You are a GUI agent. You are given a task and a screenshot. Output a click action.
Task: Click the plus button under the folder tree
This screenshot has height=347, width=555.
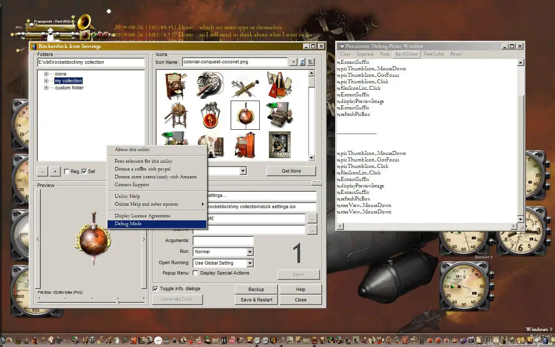click(55, 171)
